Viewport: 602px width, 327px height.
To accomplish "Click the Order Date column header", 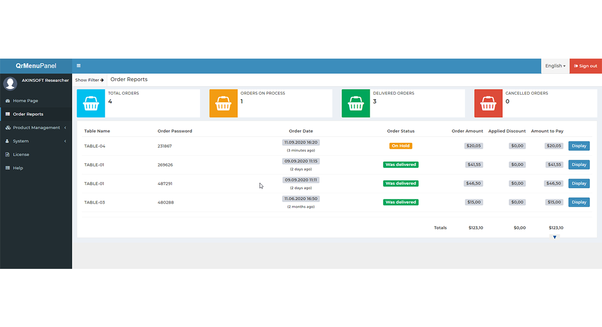I will click(301, 131).
